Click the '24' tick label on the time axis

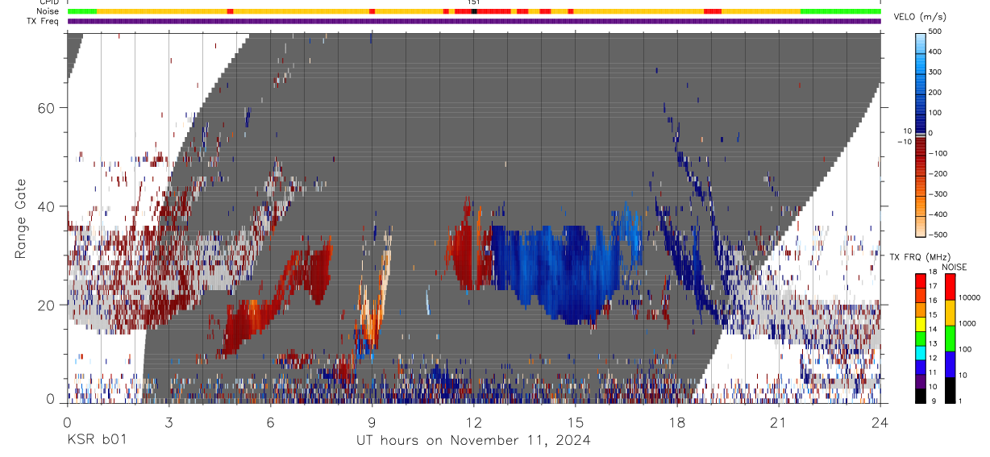(x=880, y=422)
